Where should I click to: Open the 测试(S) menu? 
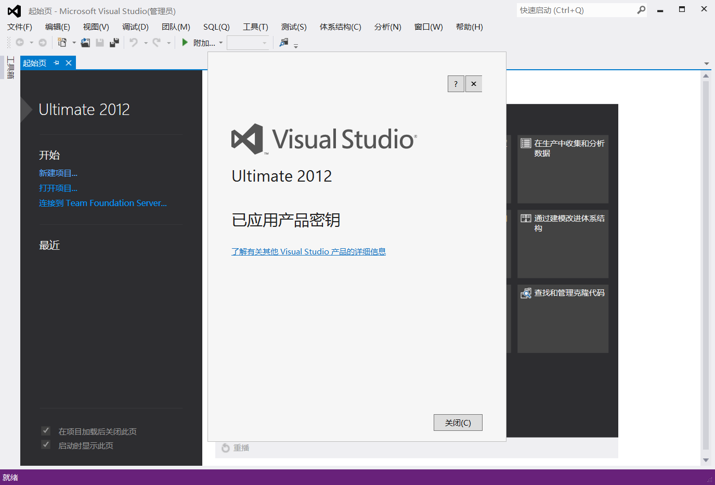[294, 27]
